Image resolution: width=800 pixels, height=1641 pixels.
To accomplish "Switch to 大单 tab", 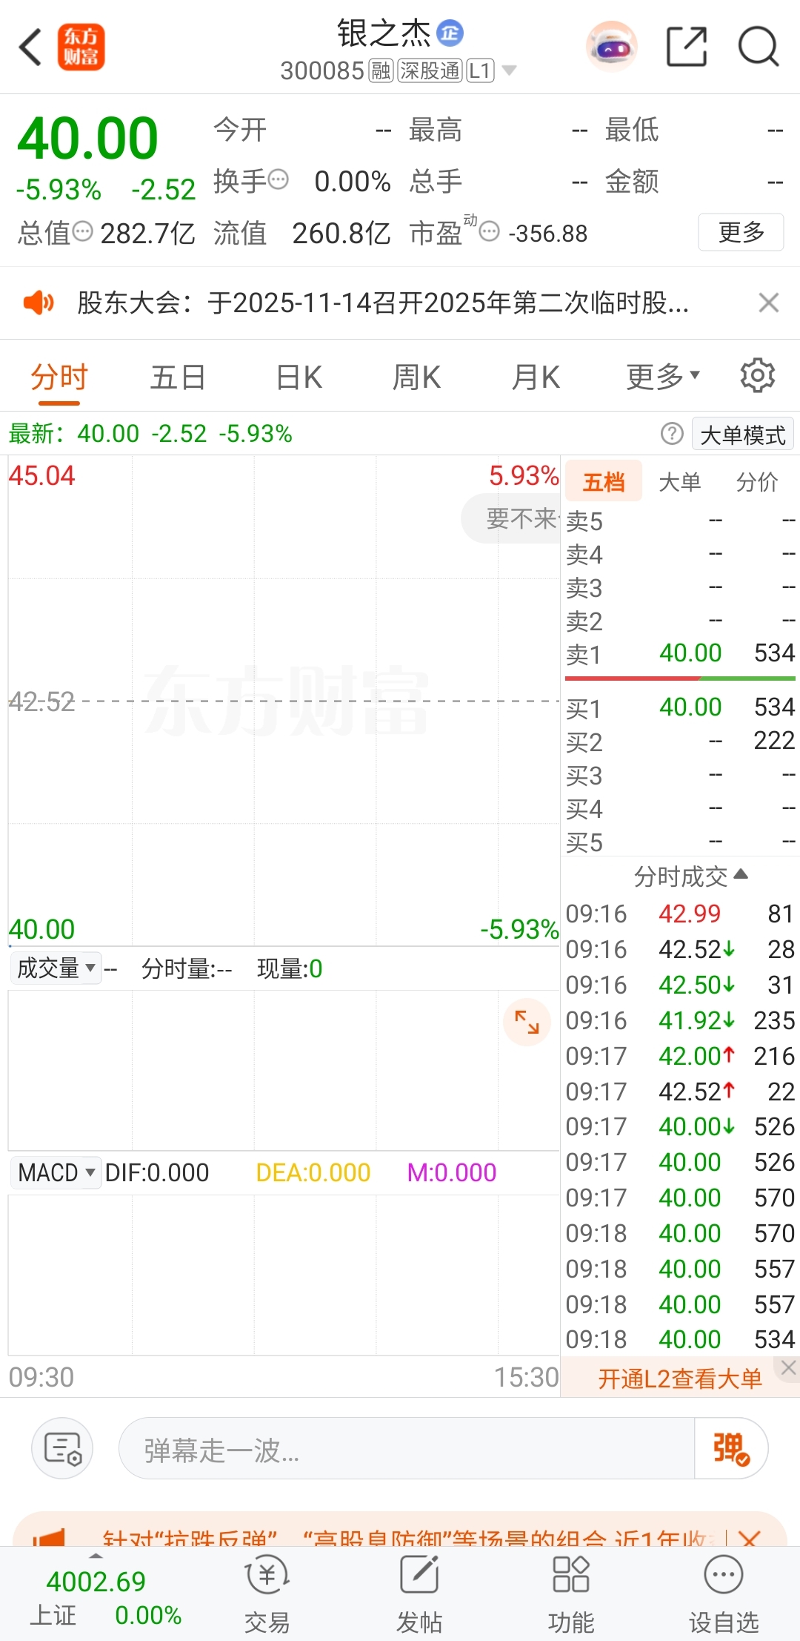I will click(680, 482).
